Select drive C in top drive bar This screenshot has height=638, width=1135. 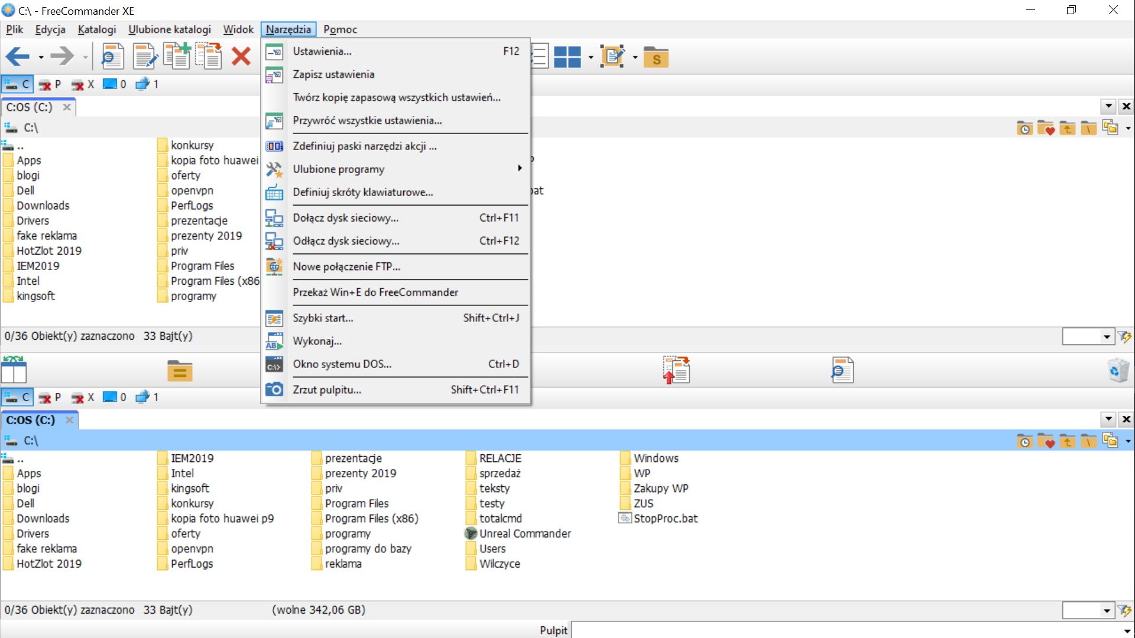(18, 84)
